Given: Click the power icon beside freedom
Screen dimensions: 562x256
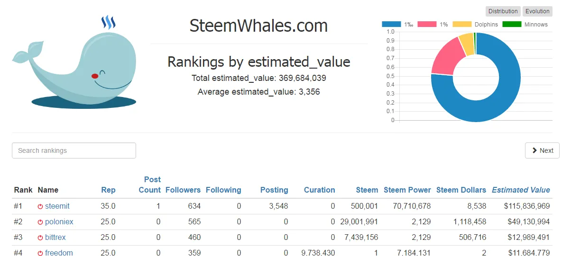Looking at the screenshot, I should tap(40, 253).
